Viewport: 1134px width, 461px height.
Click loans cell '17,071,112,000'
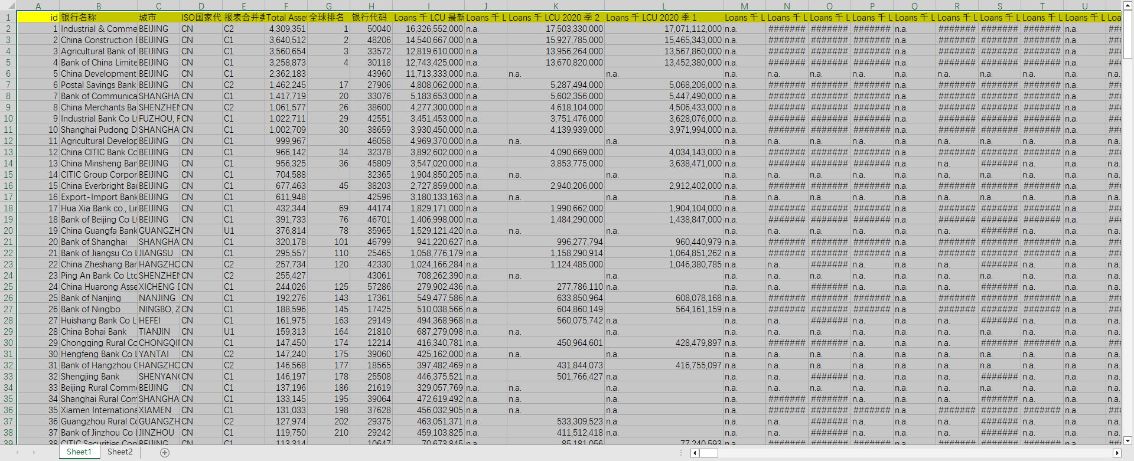664,28
